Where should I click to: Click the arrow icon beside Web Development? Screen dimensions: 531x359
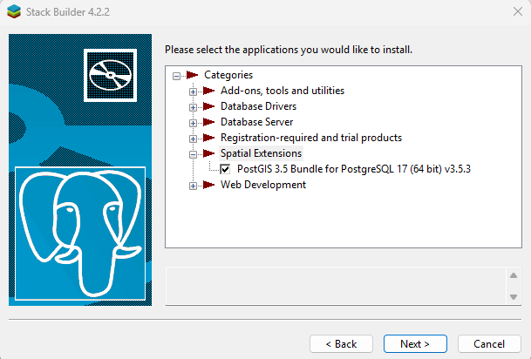[x=209, y=185]
